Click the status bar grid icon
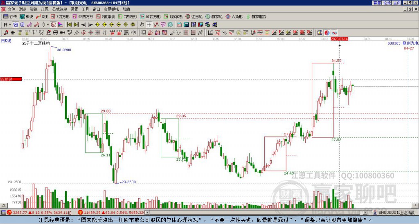 [3, 213]
